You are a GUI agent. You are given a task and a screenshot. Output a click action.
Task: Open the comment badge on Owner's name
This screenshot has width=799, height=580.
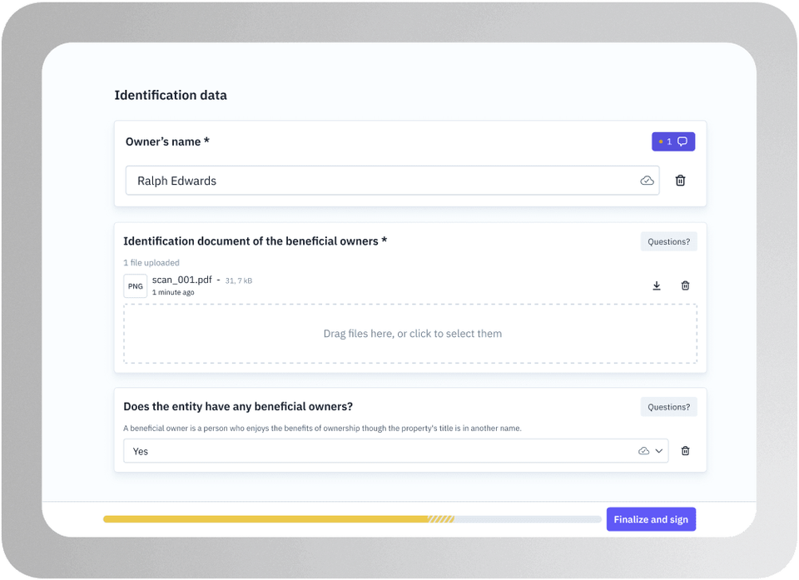[672, 141]
